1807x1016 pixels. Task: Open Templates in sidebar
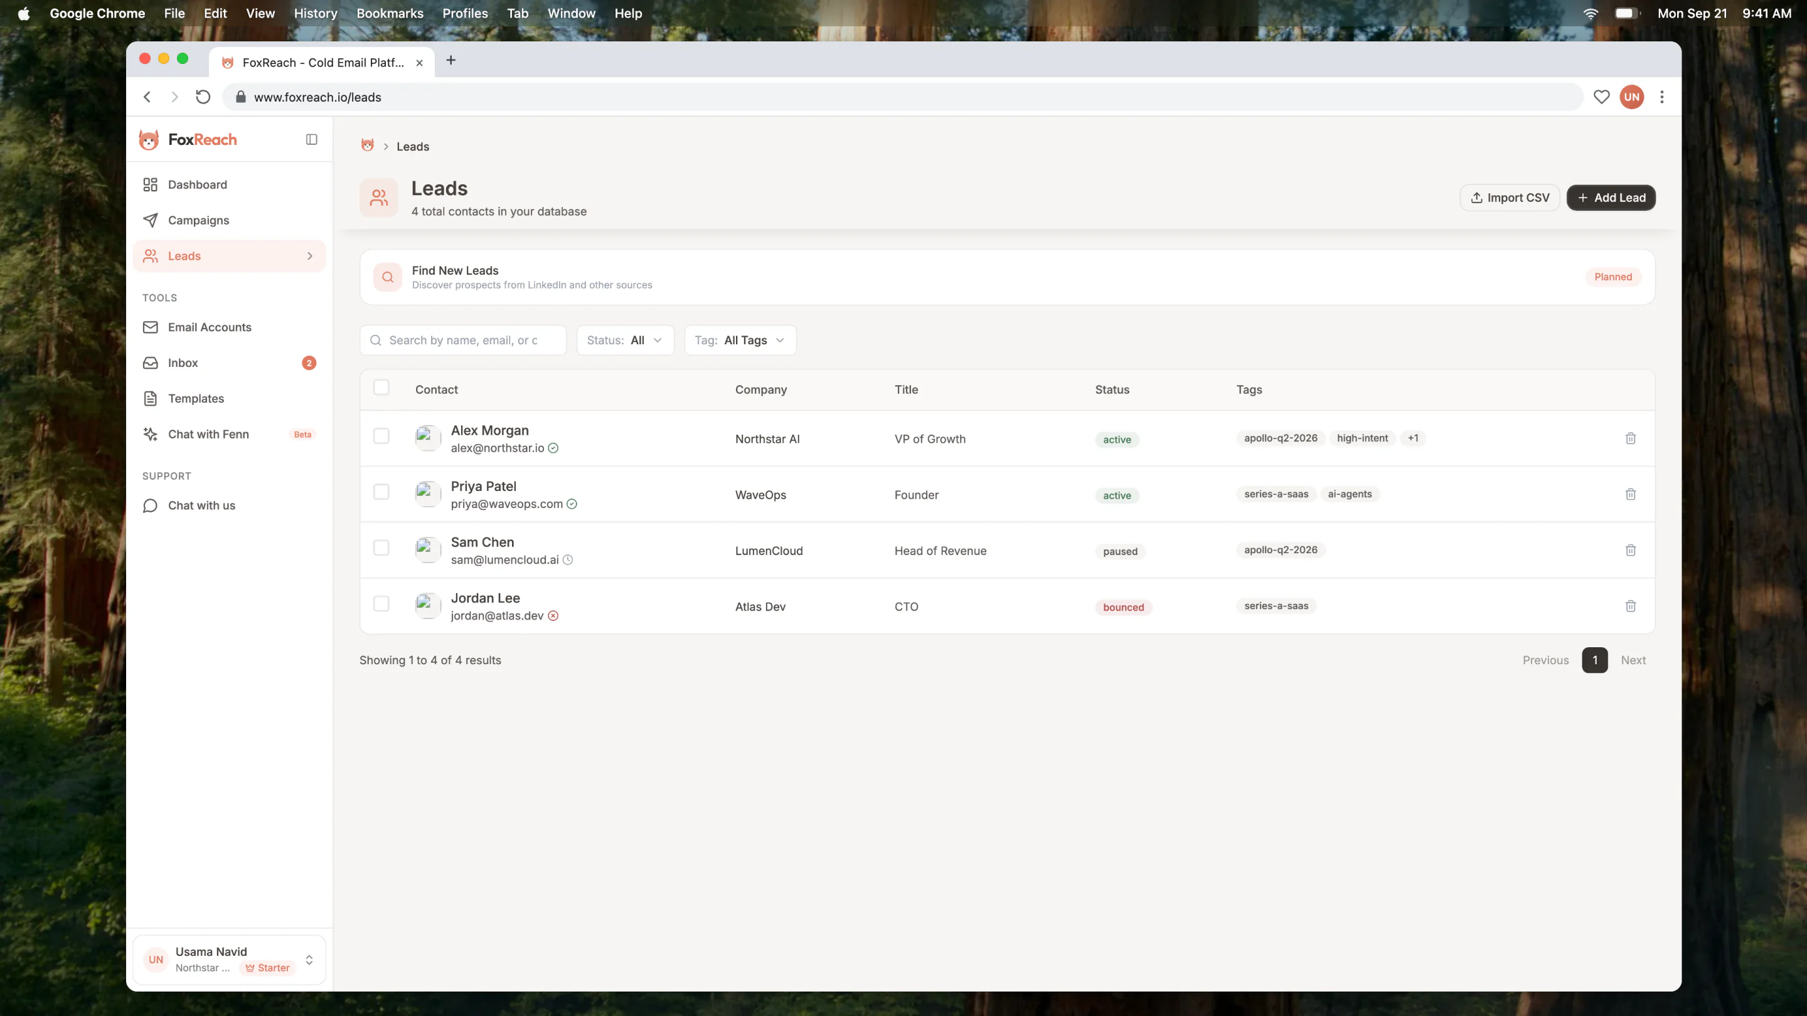230,399
